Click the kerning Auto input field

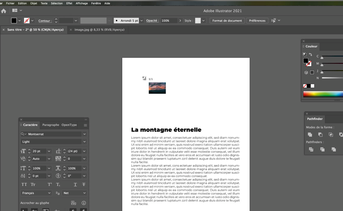coord(39,159)
